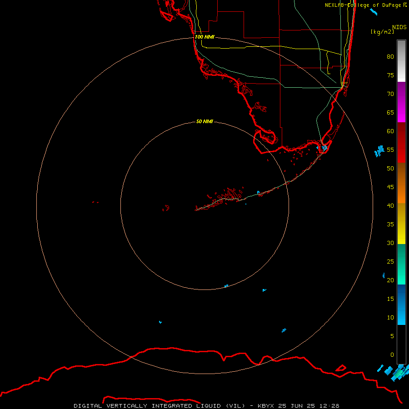Click the scale value "75"
The height and width of the screenshot is (409, 409).
pyautogui.click(x=390, y=75)
